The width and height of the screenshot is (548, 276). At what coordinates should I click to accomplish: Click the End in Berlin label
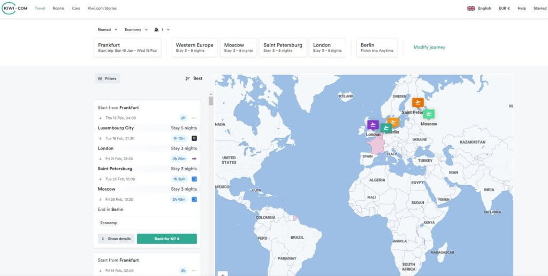coord(110,209)
